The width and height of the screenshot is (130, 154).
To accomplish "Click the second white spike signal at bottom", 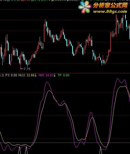I will point(26,150).
